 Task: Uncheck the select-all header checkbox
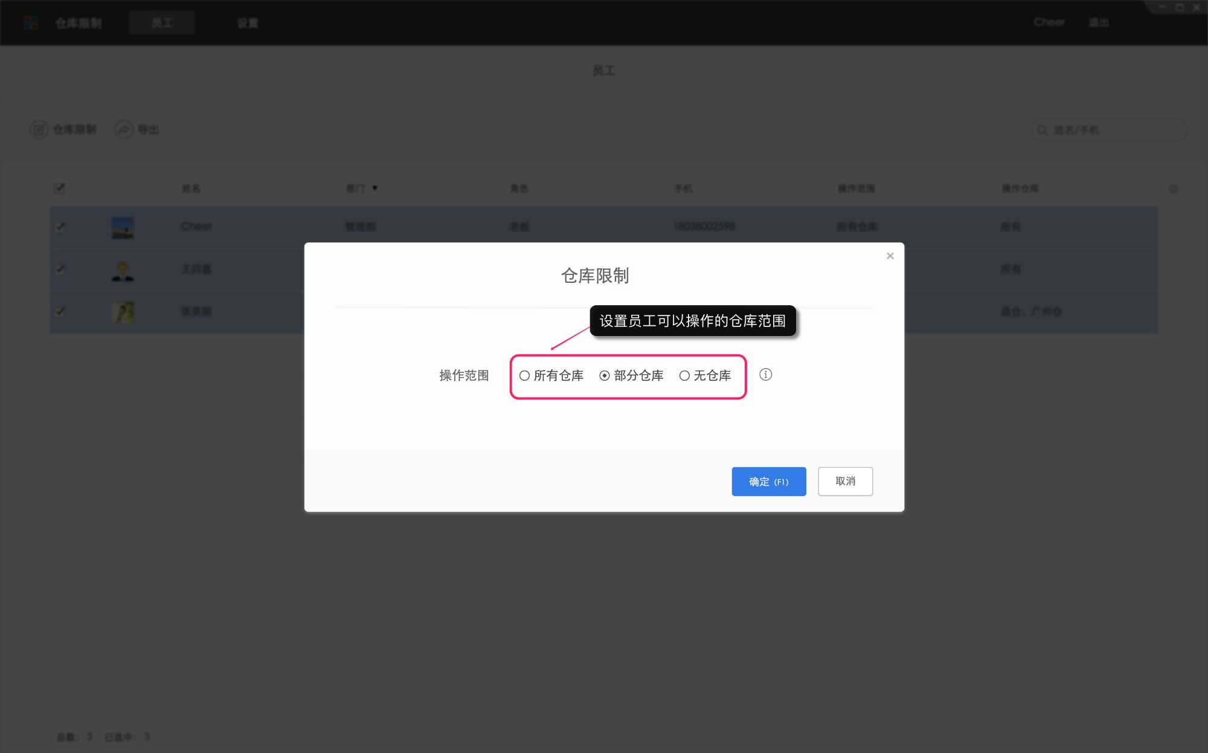coord(59,189)
